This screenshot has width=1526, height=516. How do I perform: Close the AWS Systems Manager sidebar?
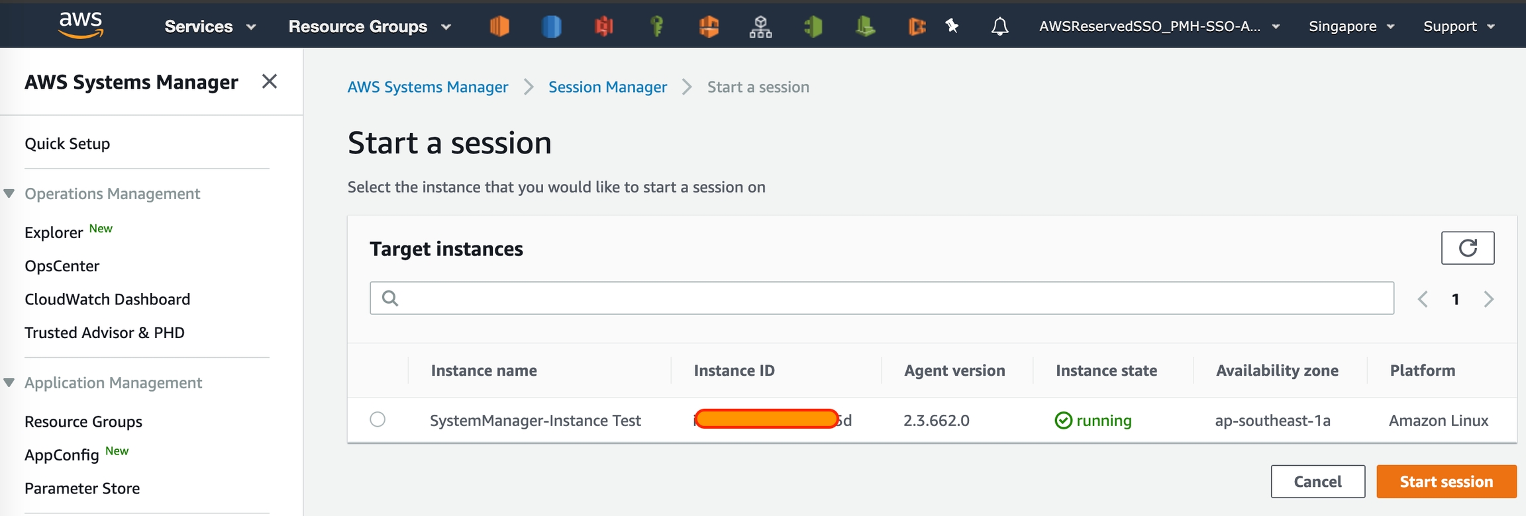(269, 81)
